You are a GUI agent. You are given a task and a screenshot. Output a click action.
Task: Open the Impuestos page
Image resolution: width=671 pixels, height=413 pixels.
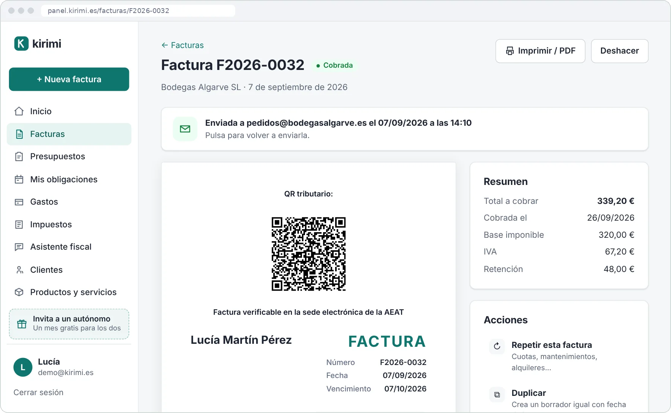(x=69, y=224)
